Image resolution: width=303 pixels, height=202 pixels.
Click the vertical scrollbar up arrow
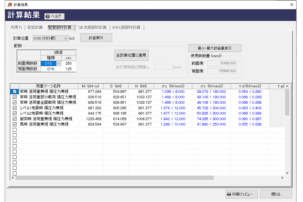[287, 86]
